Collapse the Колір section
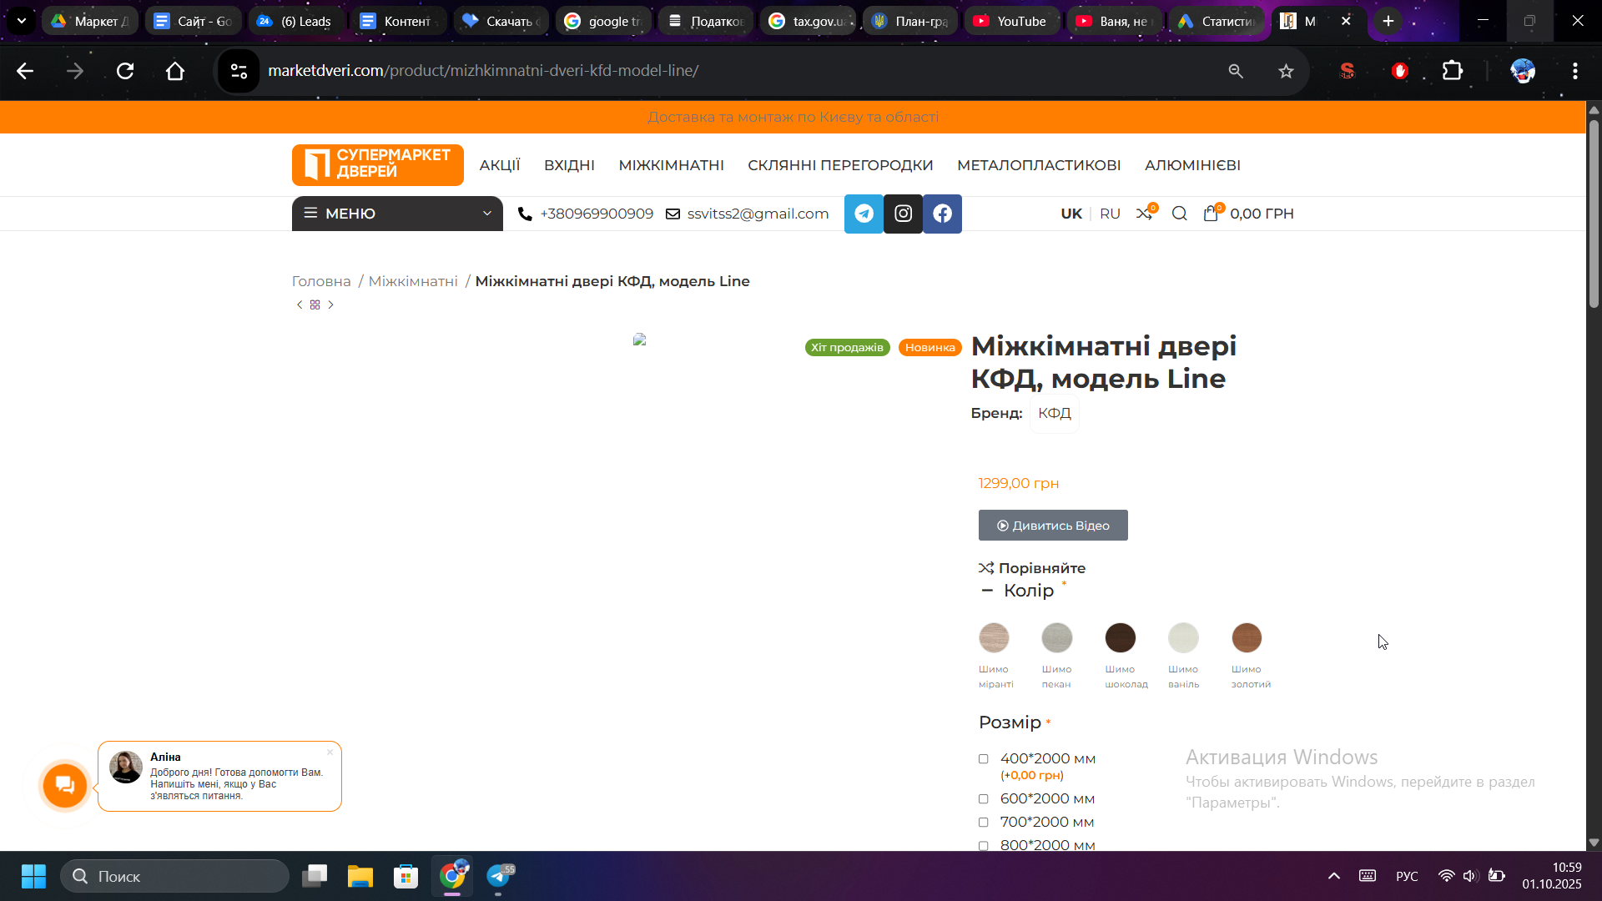 click(x=988, y=591)
